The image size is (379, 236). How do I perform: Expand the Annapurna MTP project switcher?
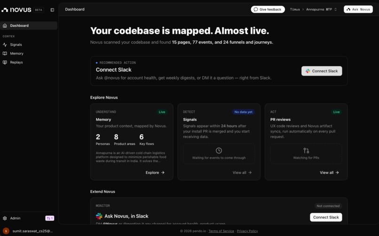[x=322, y=9]
